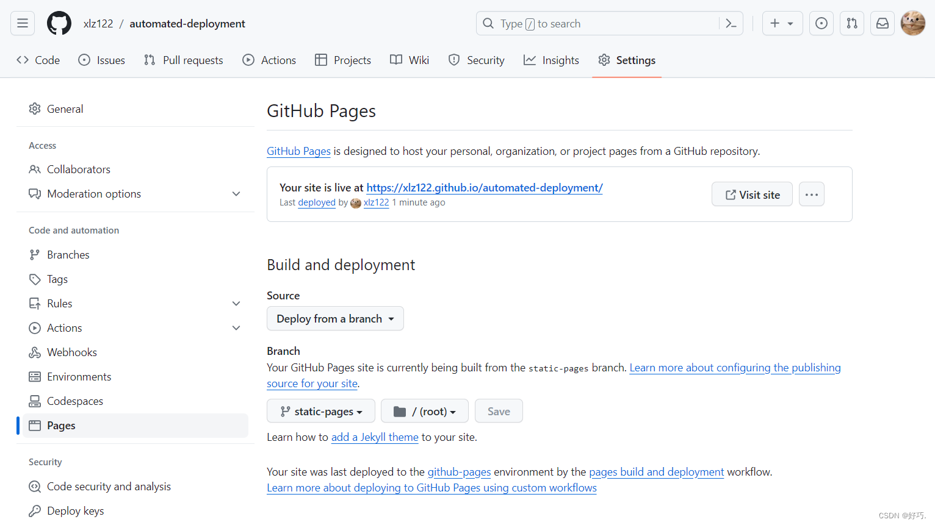Select the Settings tab
The width and height of the screenshot is (935, 525).
coord(627,60)
